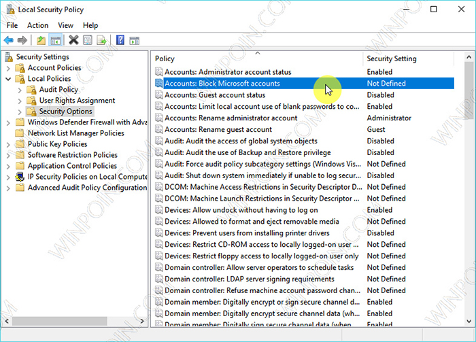The height and width of the screenshot is (342, 476).
Task: Click the Up one level folder icon
Action: pyautogui.click(x=41, y=40)
